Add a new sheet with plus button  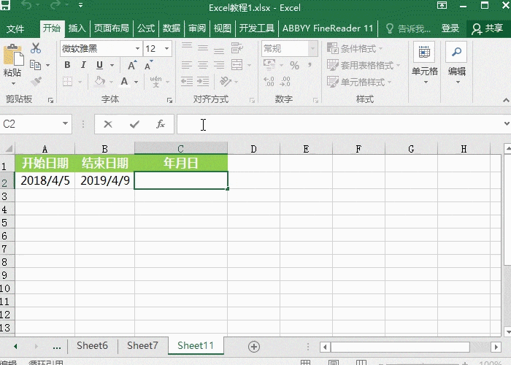coord(254,347)
